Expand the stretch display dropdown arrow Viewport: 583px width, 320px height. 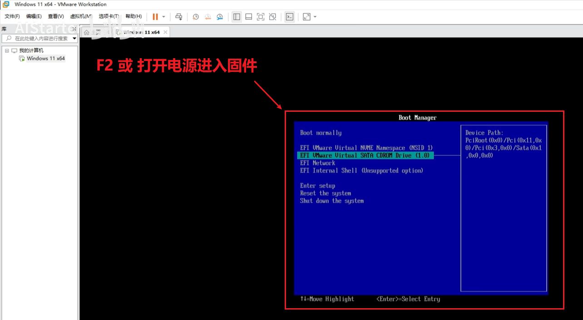[x=315, y=17]
